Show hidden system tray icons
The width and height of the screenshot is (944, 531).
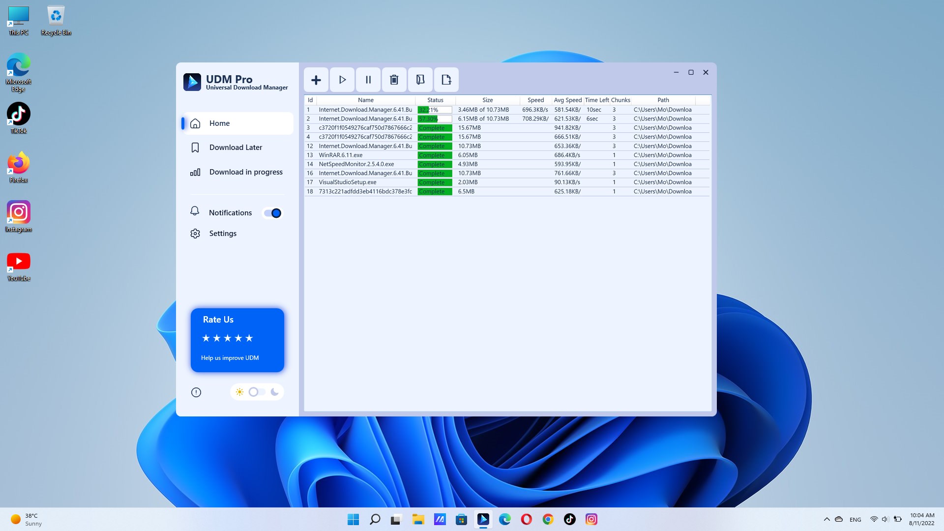coord(827,519)
